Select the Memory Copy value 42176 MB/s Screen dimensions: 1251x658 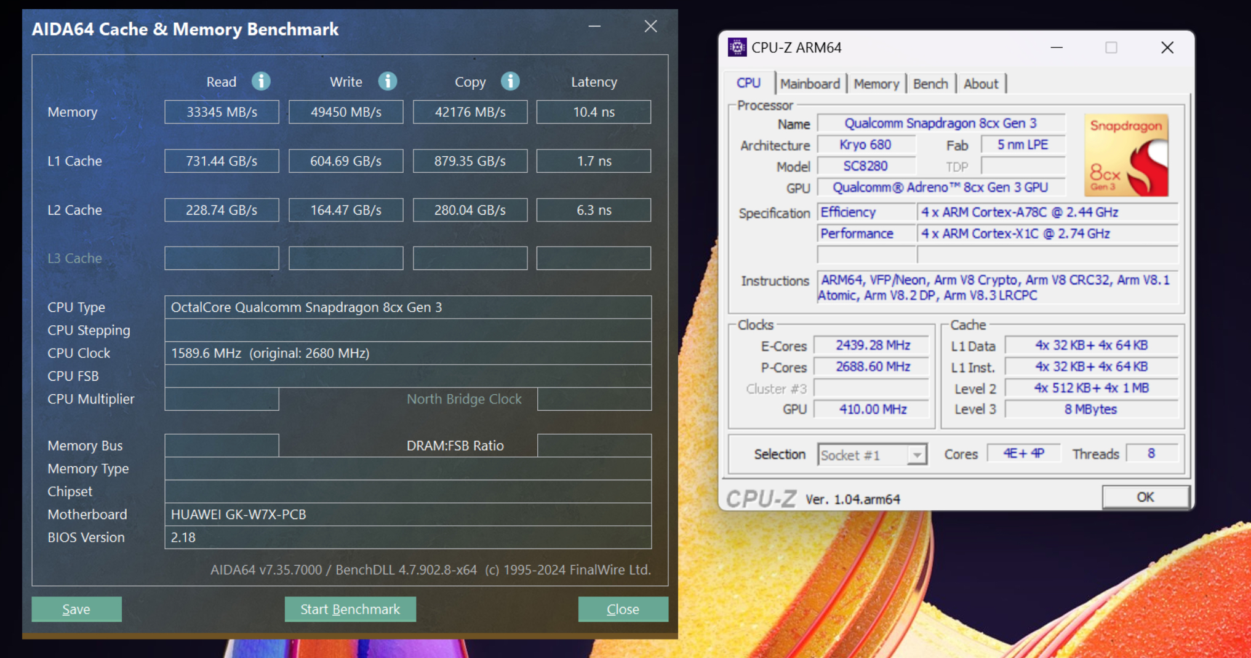tap(470, 112)
